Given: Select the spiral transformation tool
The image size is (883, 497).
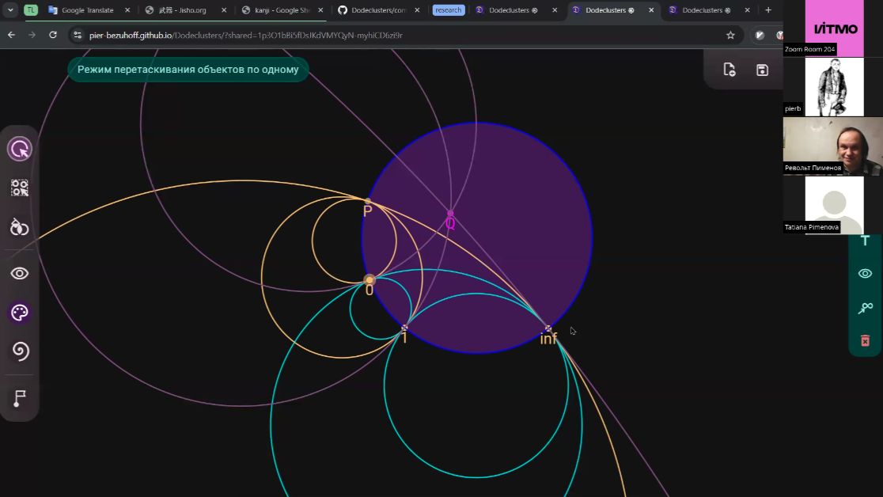Looking at the screenshot, I should pyautogui.click(x=21, y=351).
